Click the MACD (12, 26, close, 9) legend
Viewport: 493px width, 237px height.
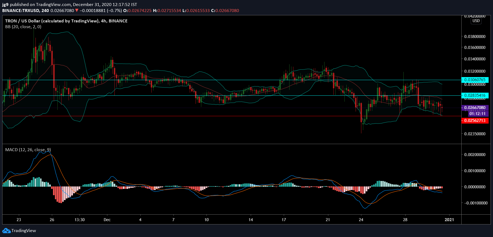tap(28, 150)
